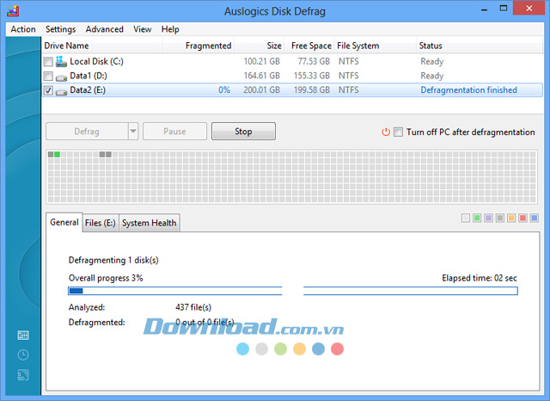Image resolution: width=550 pixels, height=401 pixels.
Task: Click the 155.33 GB free space cell
Action: tap(312, 76)
